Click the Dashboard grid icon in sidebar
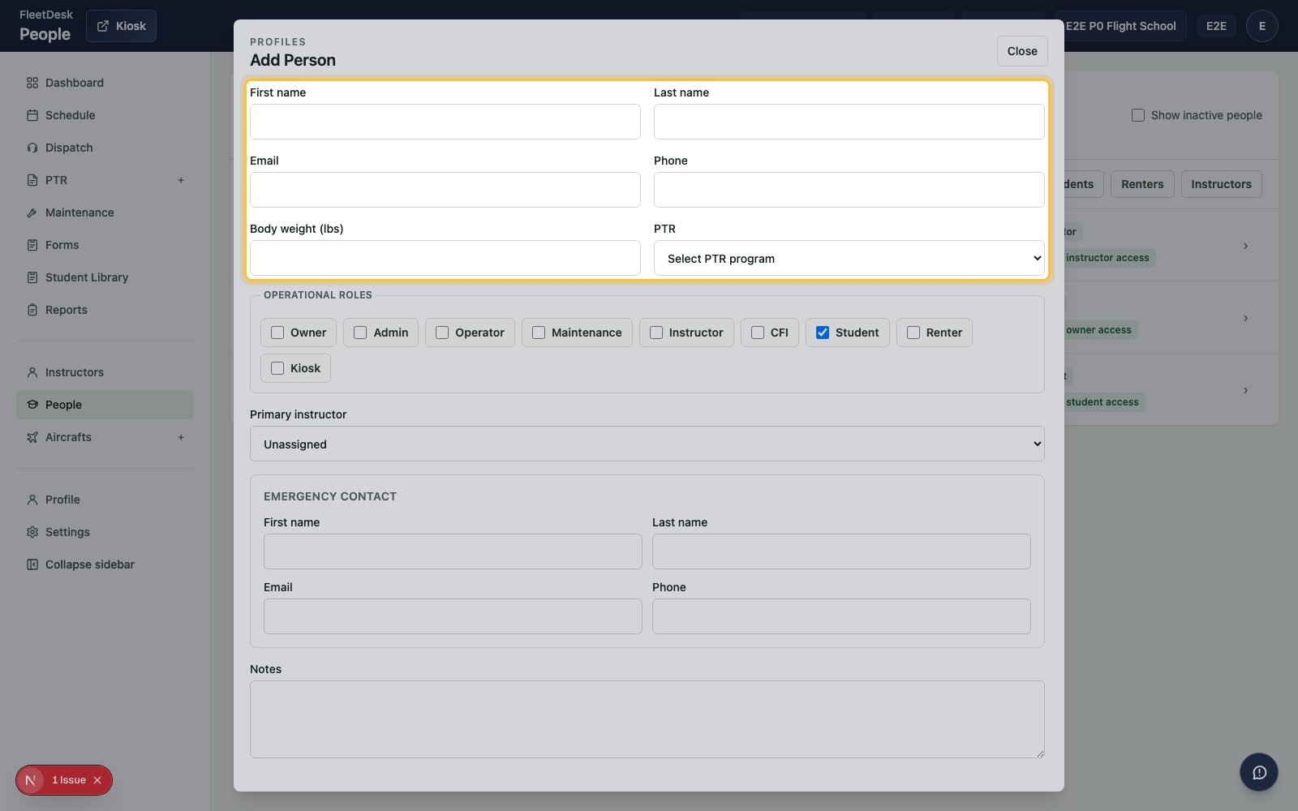The image size is (1298, 811). pyautogui.click(x=32, y=83)
